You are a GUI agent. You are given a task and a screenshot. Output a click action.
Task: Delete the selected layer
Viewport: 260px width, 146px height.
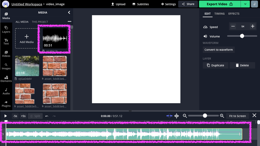[242, 65]
